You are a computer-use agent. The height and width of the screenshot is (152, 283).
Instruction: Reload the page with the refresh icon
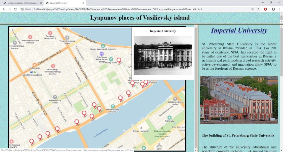(15, 9)
